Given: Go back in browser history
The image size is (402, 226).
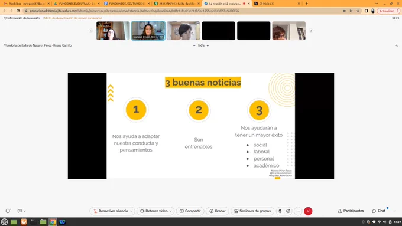Looking at the screenshot, I should [5, 11].
